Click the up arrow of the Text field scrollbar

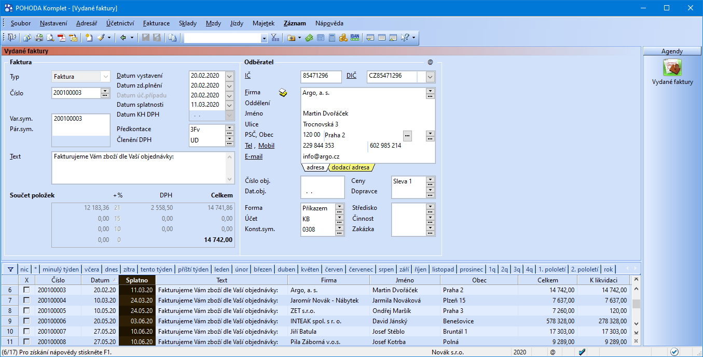pyautogui.click(x=230, y=156)
